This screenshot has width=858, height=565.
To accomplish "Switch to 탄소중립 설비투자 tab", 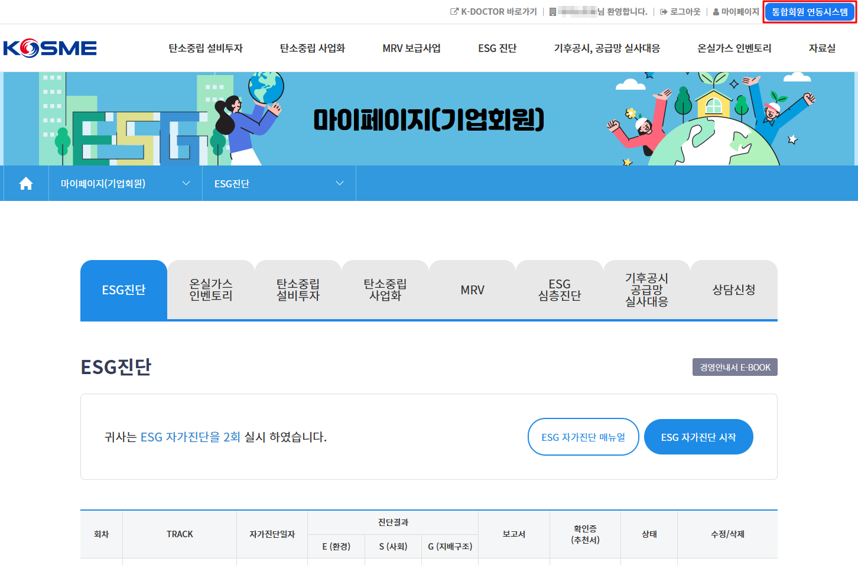I will (x=298, y=290).
